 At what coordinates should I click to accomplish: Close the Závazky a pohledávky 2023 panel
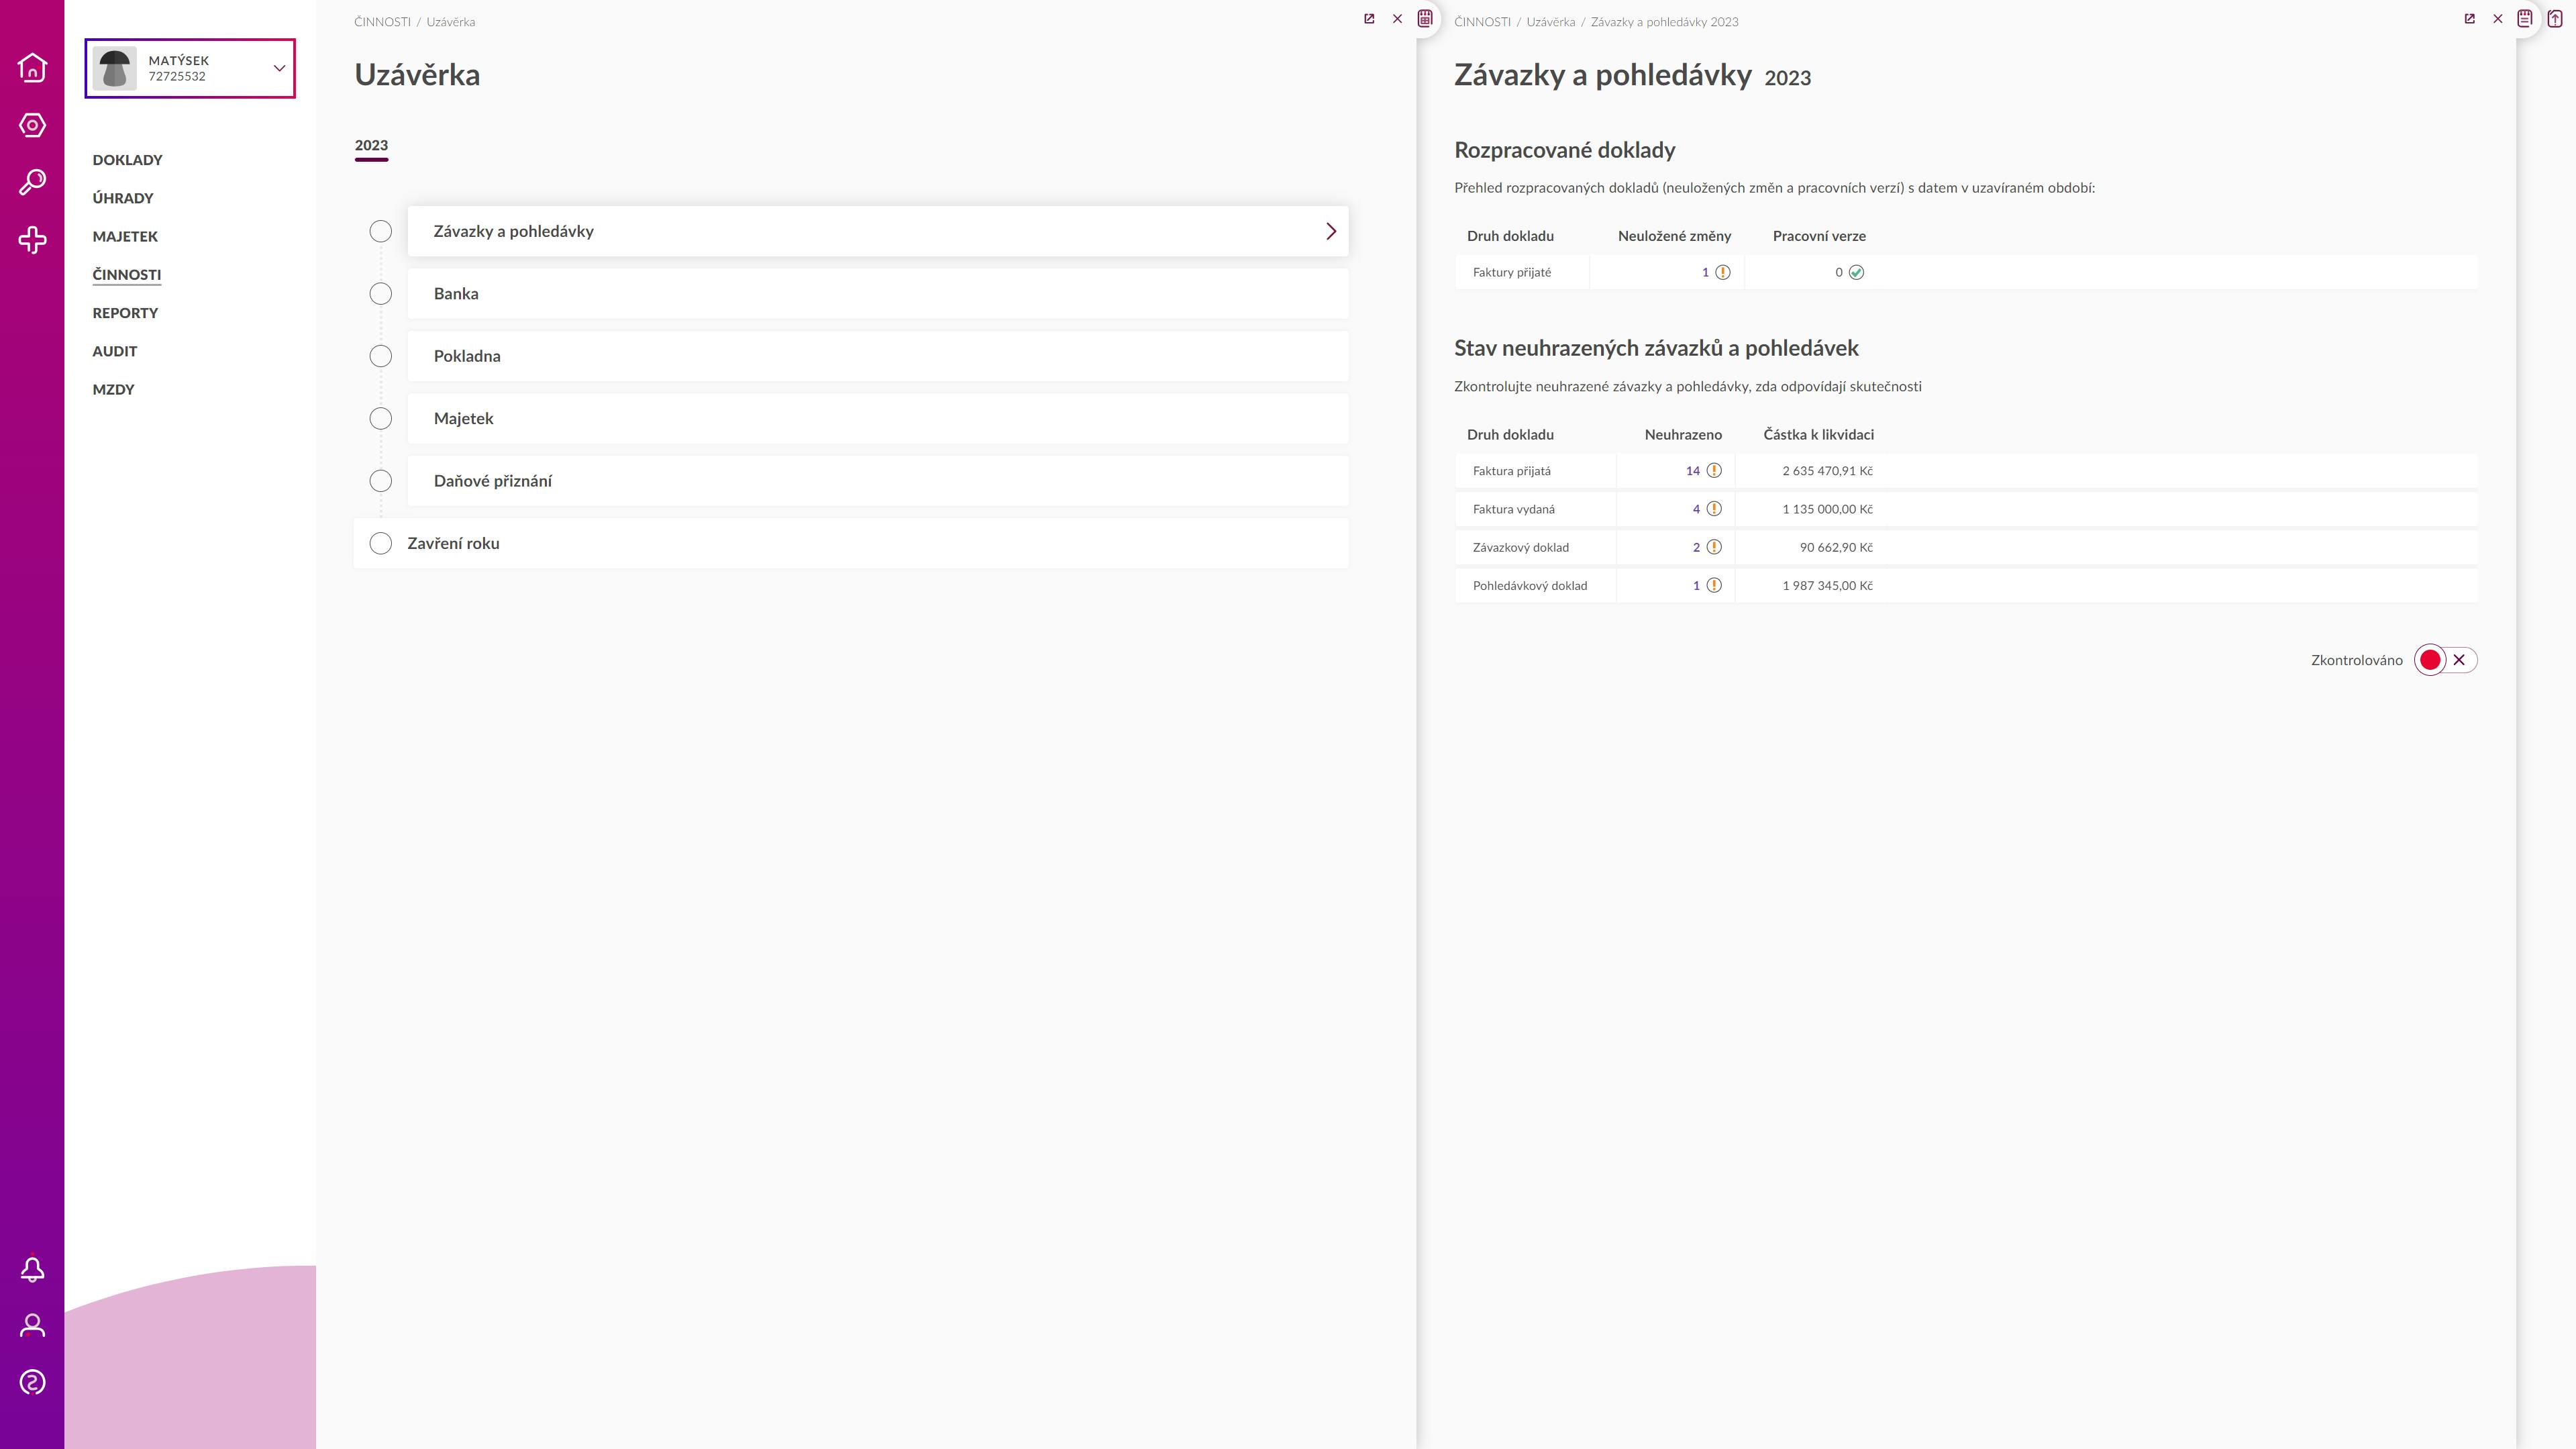coord(2497,19)
